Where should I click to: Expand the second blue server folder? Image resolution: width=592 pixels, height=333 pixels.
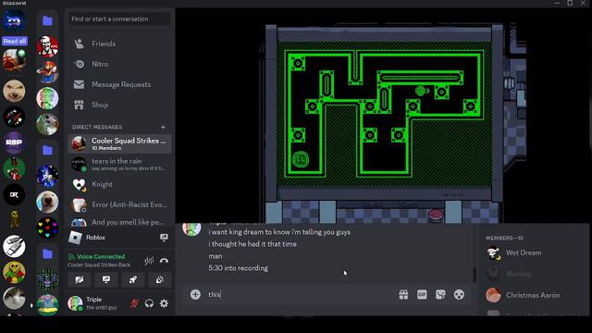pyautogui.click(x=47, y=150)
